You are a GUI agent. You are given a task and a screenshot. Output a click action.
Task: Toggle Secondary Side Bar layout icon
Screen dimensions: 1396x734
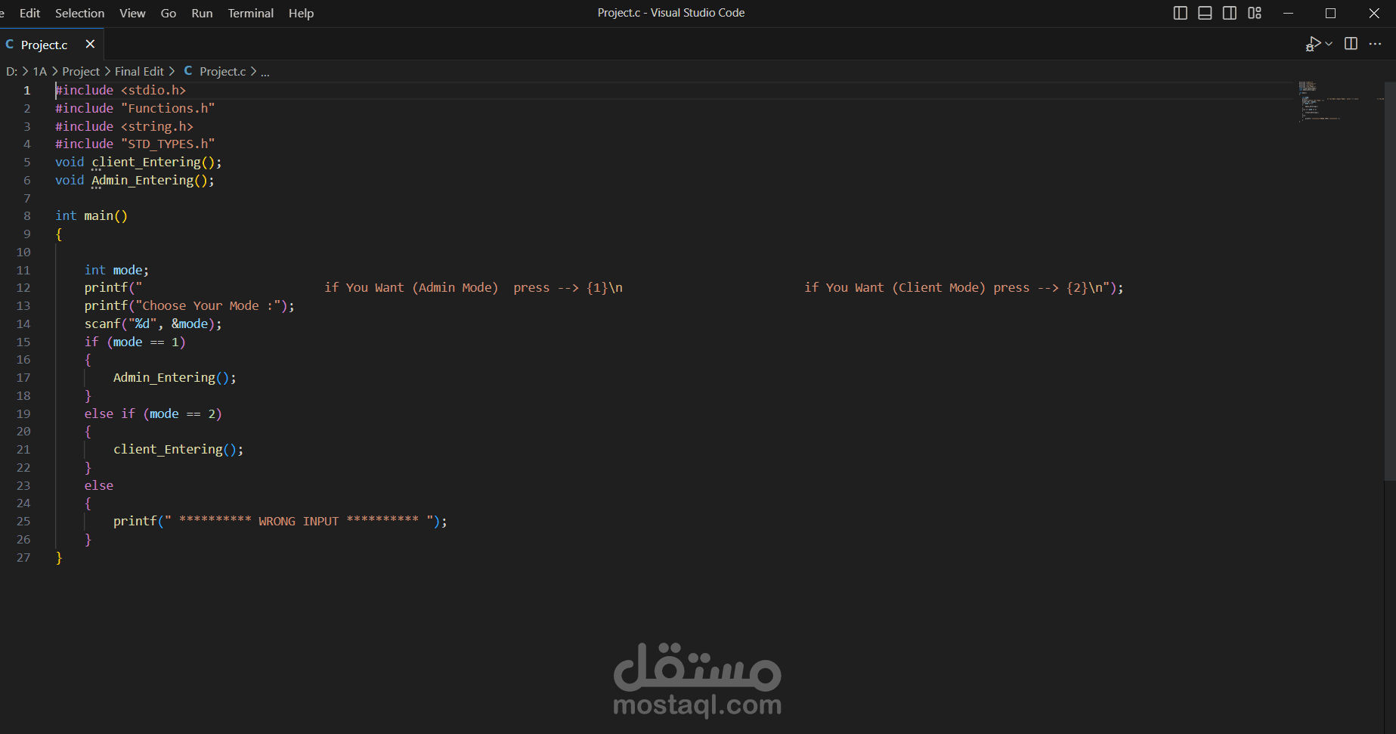pyautogui.click(x=1230, y=13)
